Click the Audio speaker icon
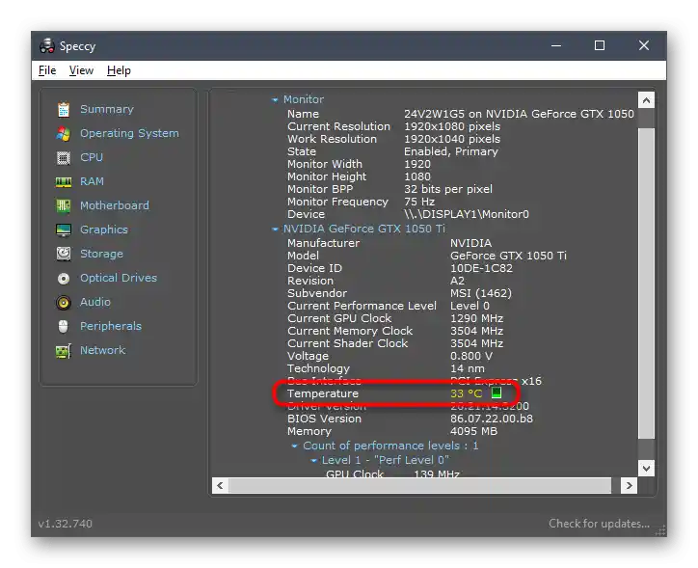The width and height of the screenshot is (698, 568). tap(64, 302)
